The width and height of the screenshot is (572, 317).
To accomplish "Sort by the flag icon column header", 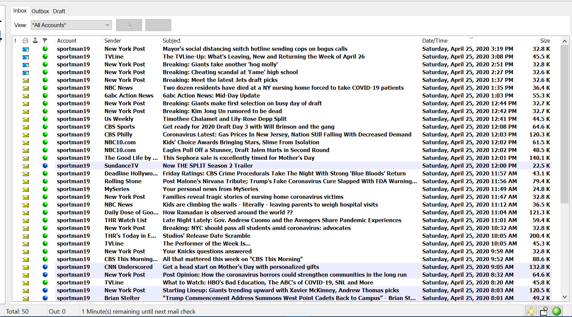I will click(x=45, y=41).
